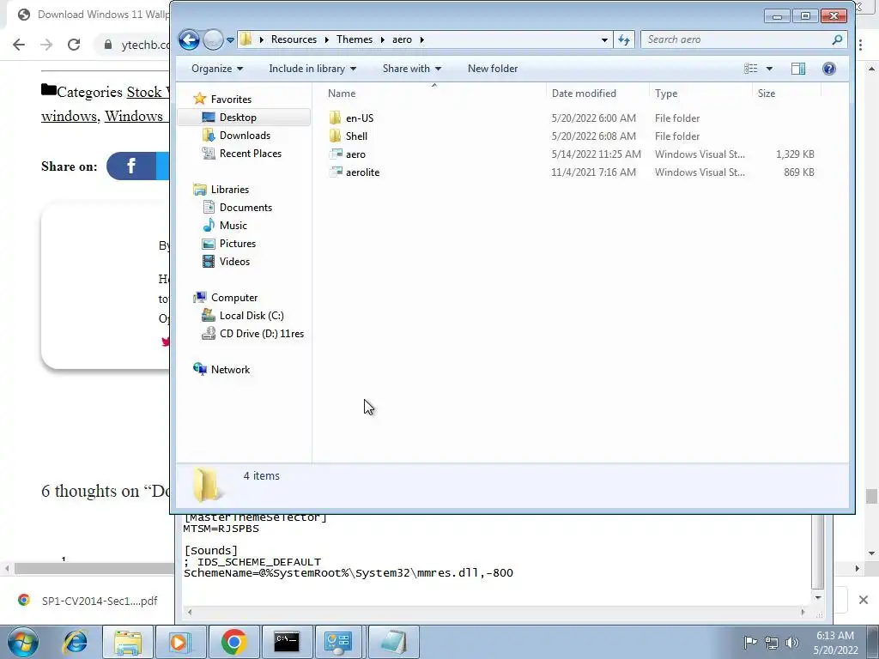Open more view options dropdown

769,69
